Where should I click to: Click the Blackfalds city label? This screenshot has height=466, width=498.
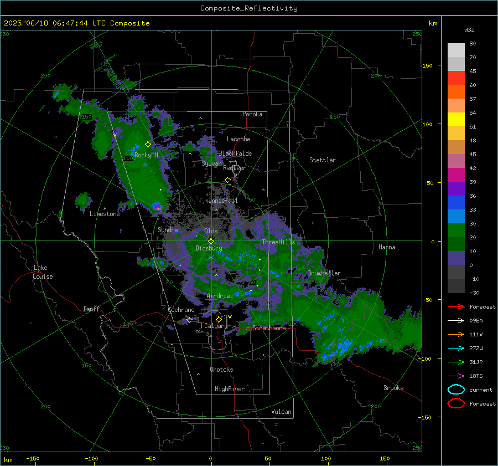point(235,153)
